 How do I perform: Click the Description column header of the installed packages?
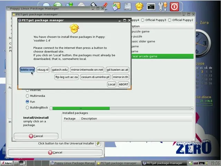click(x=89, y=119)
